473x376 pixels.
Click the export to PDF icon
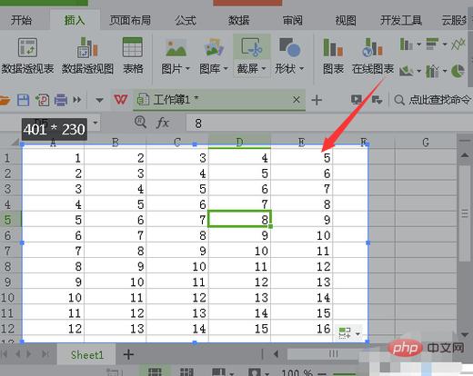[42, 100]
